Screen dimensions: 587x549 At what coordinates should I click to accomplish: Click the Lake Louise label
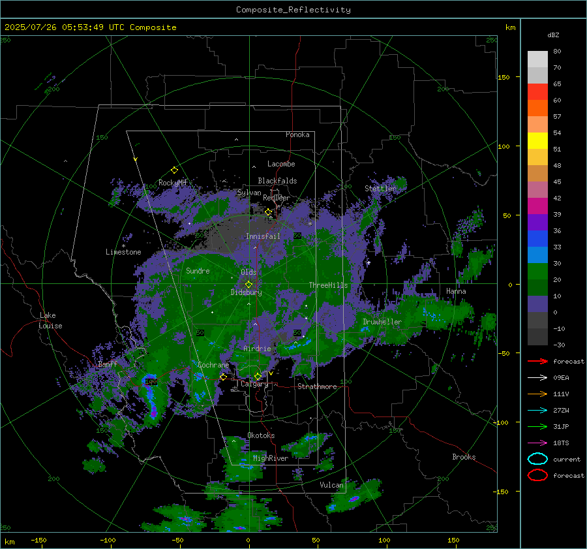pos(50,321)
